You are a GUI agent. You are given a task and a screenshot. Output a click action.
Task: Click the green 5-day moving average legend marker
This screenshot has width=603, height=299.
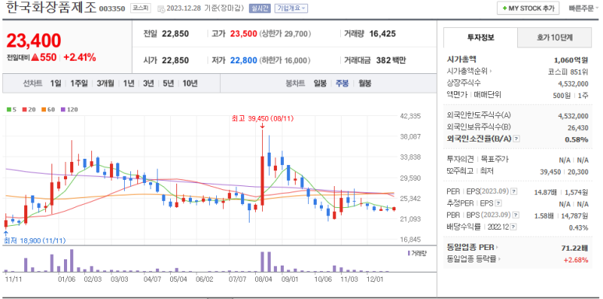point(9,110)
